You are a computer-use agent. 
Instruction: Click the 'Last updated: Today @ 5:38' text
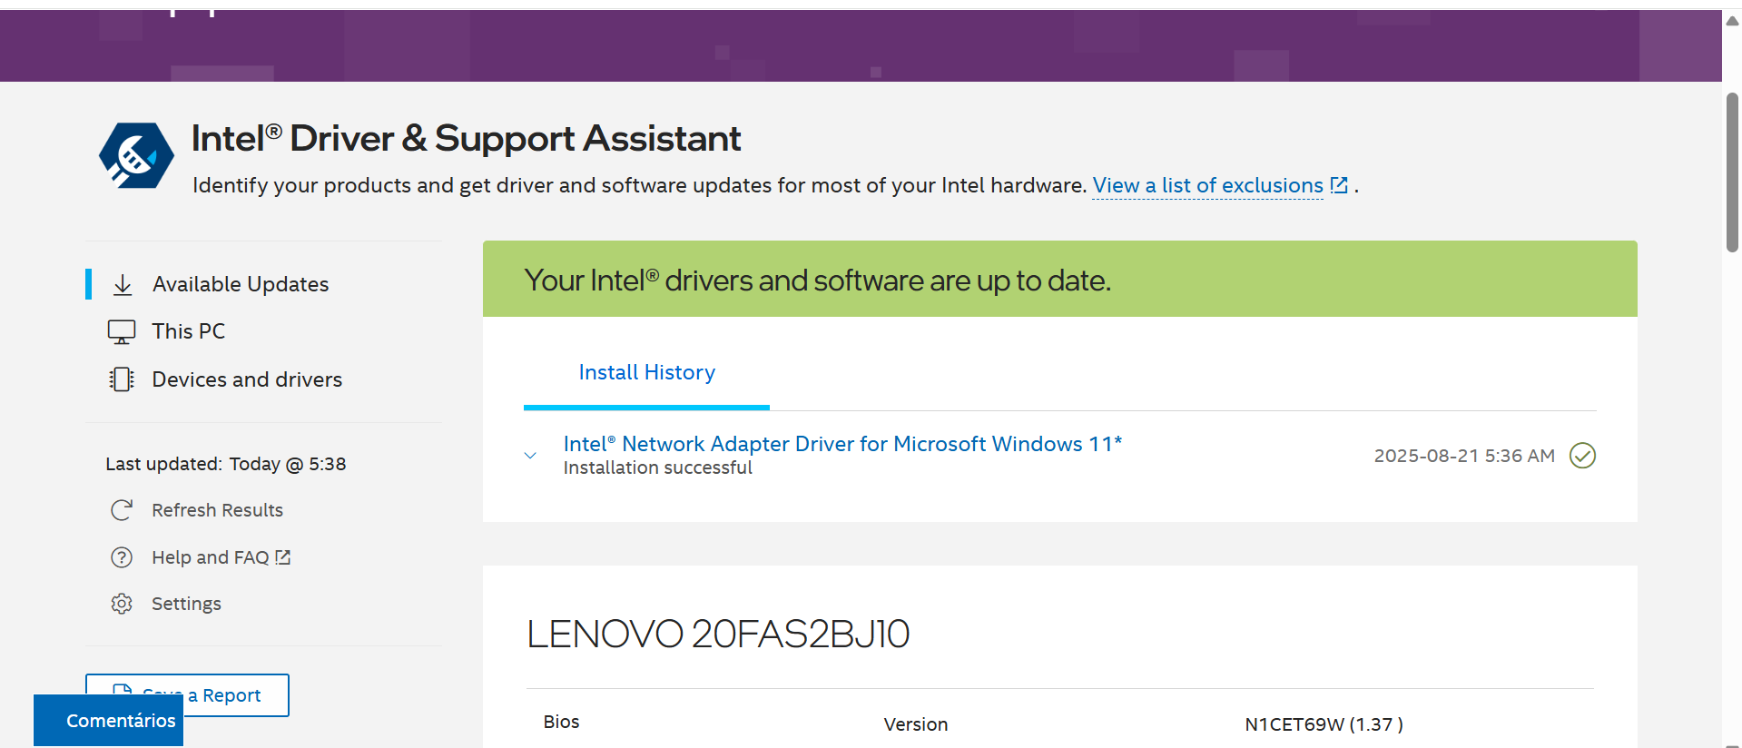click(x=226, y=464)
